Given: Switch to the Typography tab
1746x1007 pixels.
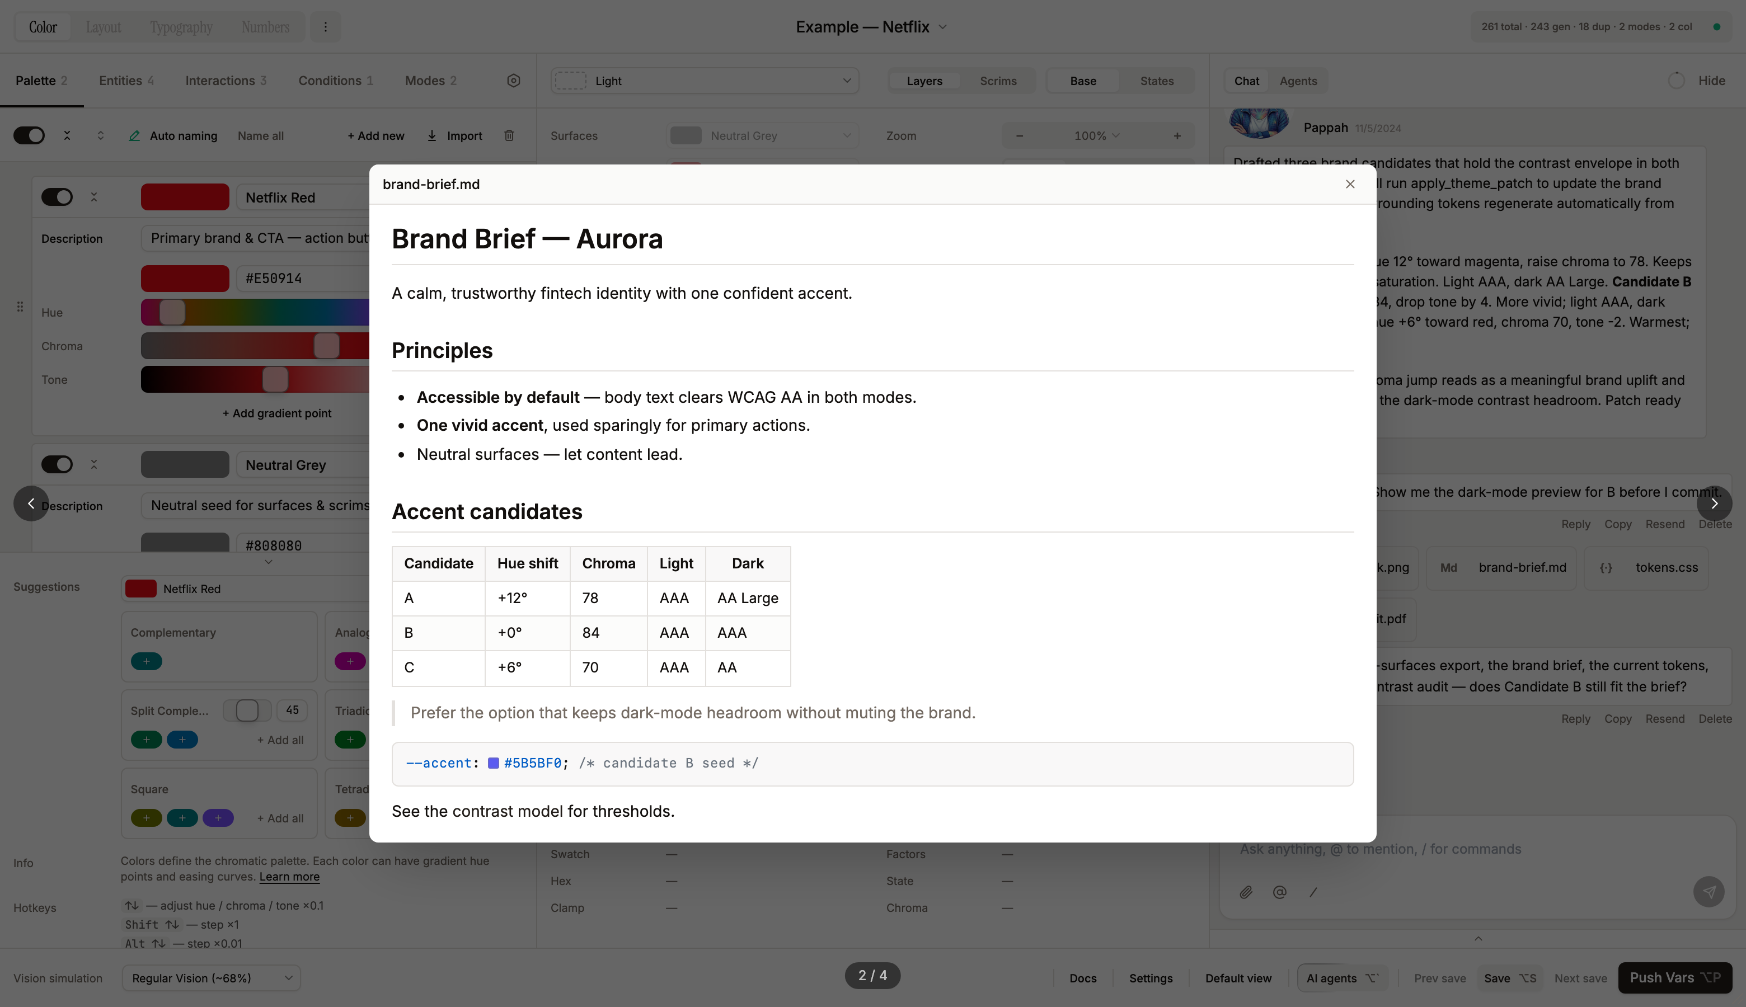Looking at the screenshot, I should point(181,27).
